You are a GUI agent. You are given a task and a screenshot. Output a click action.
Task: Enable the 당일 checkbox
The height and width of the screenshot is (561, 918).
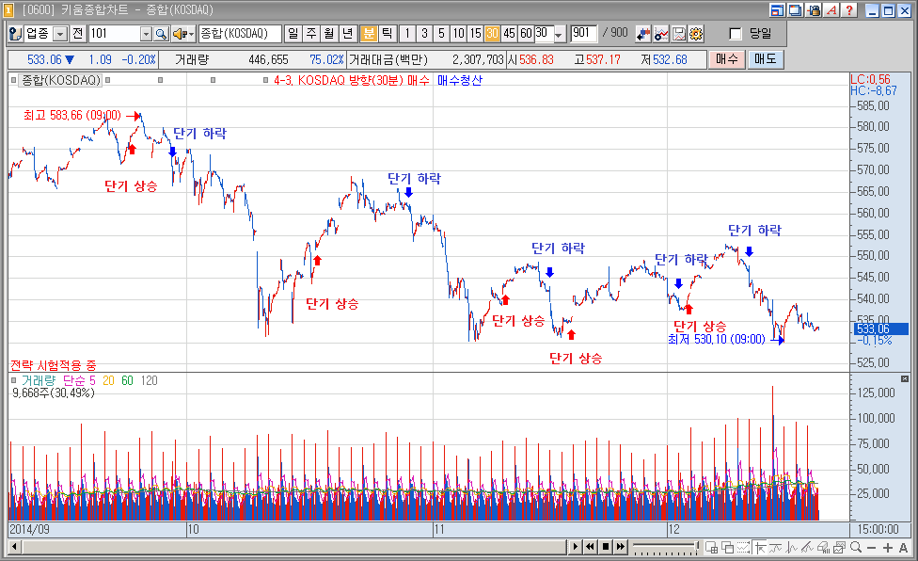736,34
